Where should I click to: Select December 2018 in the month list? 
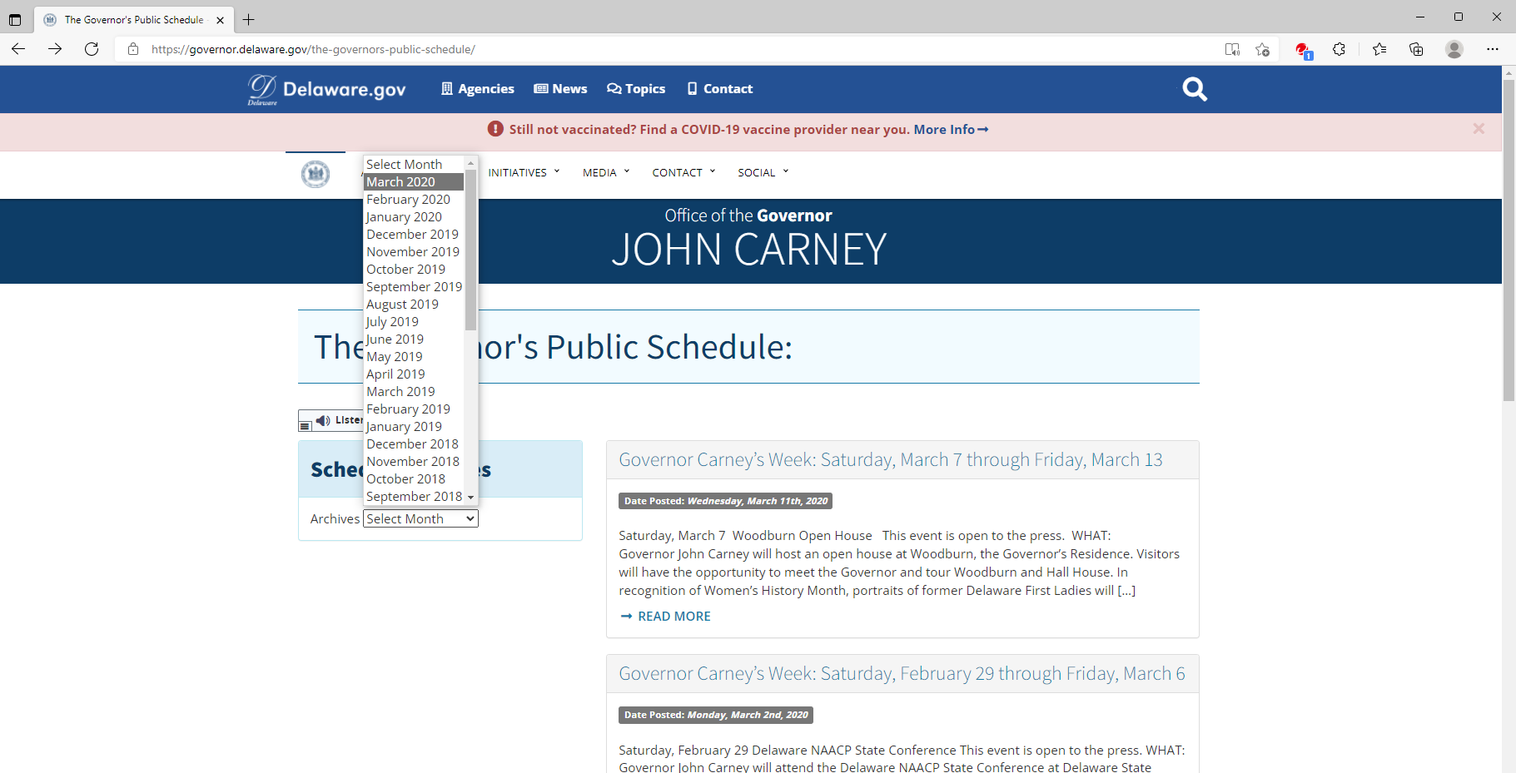(x=414, y=443)
